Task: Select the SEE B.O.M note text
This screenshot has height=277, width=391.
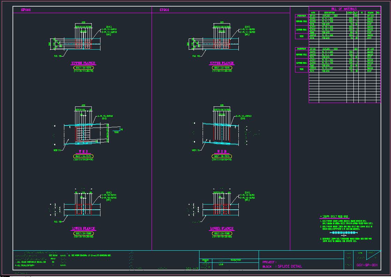Action: click(53, 256)
